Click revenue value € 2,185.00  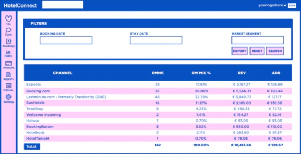242,103
